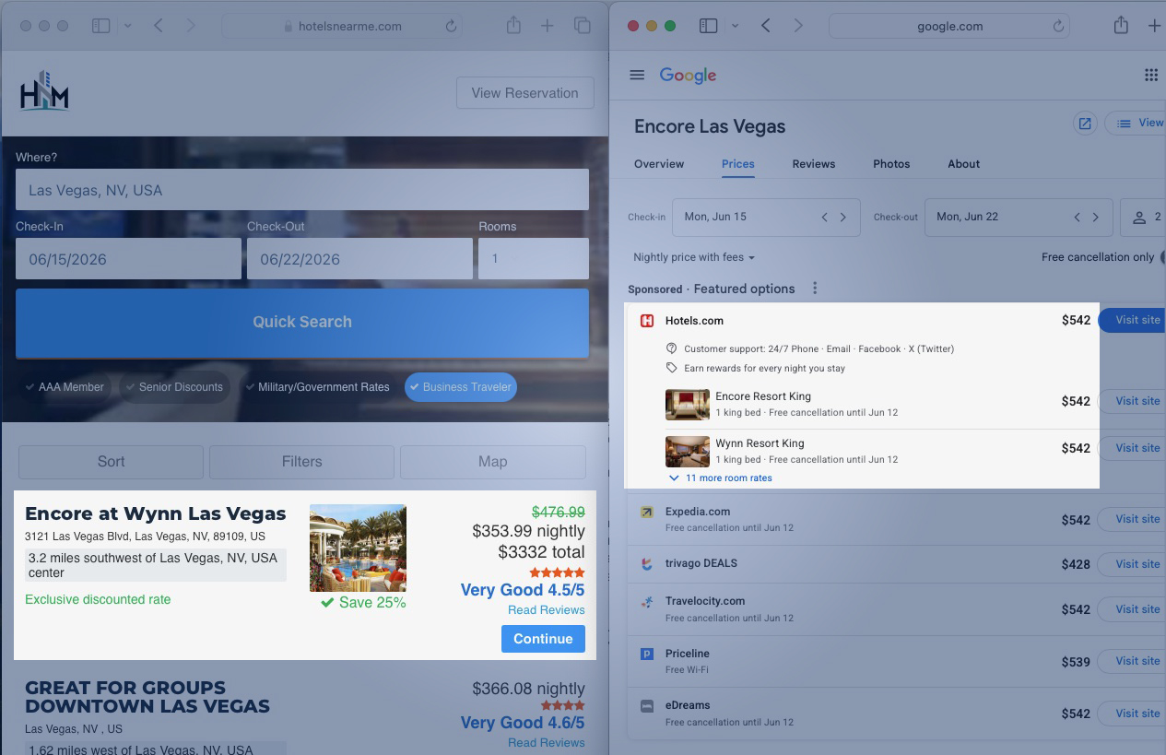Screen dimensions: 1166x755
Task: Open Encore Resort King room thumbnail
Action: click(688, 405)
